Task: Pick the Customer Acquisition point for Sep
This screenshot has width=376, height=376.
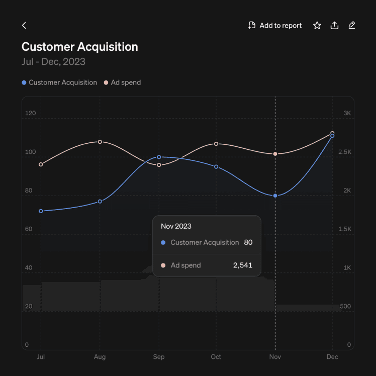Action: [x=159, y=157]
